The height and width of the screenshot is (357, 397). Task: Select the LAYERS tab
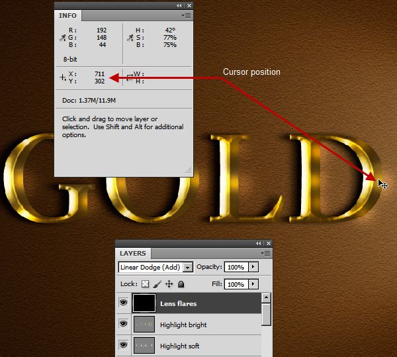(x=133, y=254)
